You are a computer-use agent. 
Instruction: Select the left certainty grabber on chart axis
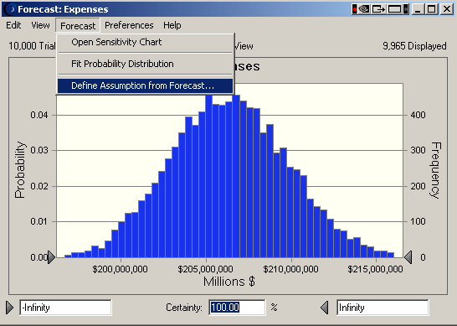[x=51, y=257]
